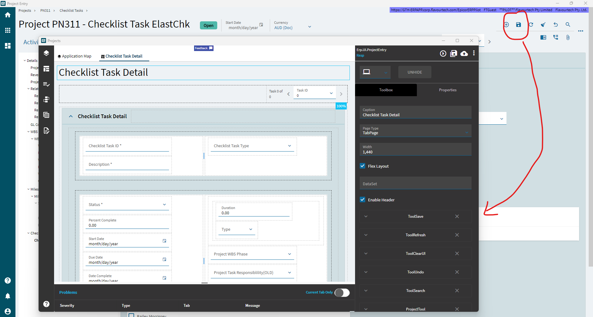The image size is (593, 317).
Task: Open the Layers icon in the designer sidebar
Action: pyautogui.click(x=46, y=53)
